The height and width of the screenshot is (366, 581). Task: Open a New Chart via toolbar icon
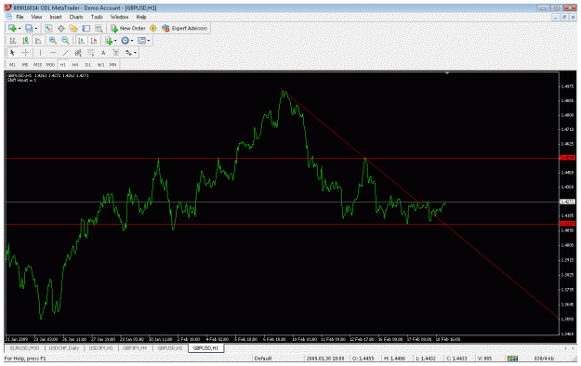[12, 29]
